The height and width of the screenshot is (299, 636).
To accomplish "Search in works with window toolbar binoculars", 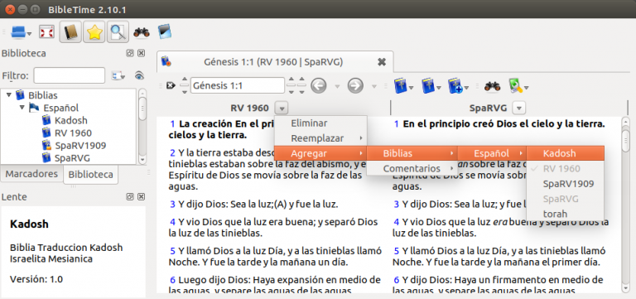I will [492, 86].
